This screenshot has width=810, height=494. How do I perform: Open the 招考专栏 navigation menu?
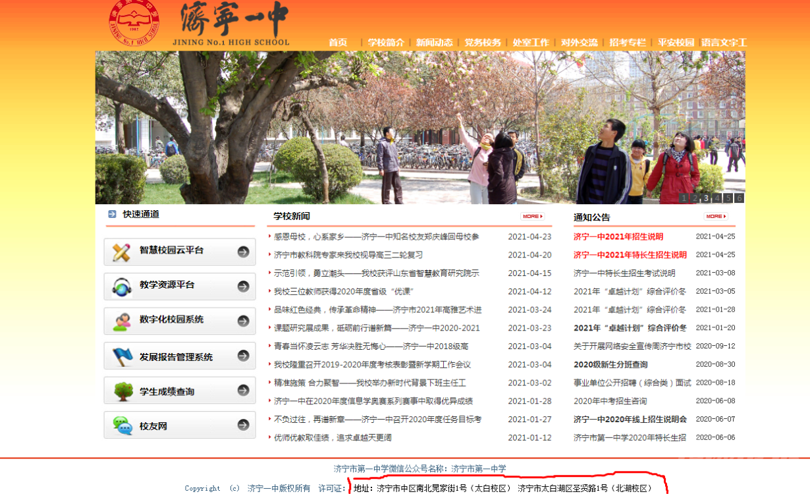pos(627,42)
